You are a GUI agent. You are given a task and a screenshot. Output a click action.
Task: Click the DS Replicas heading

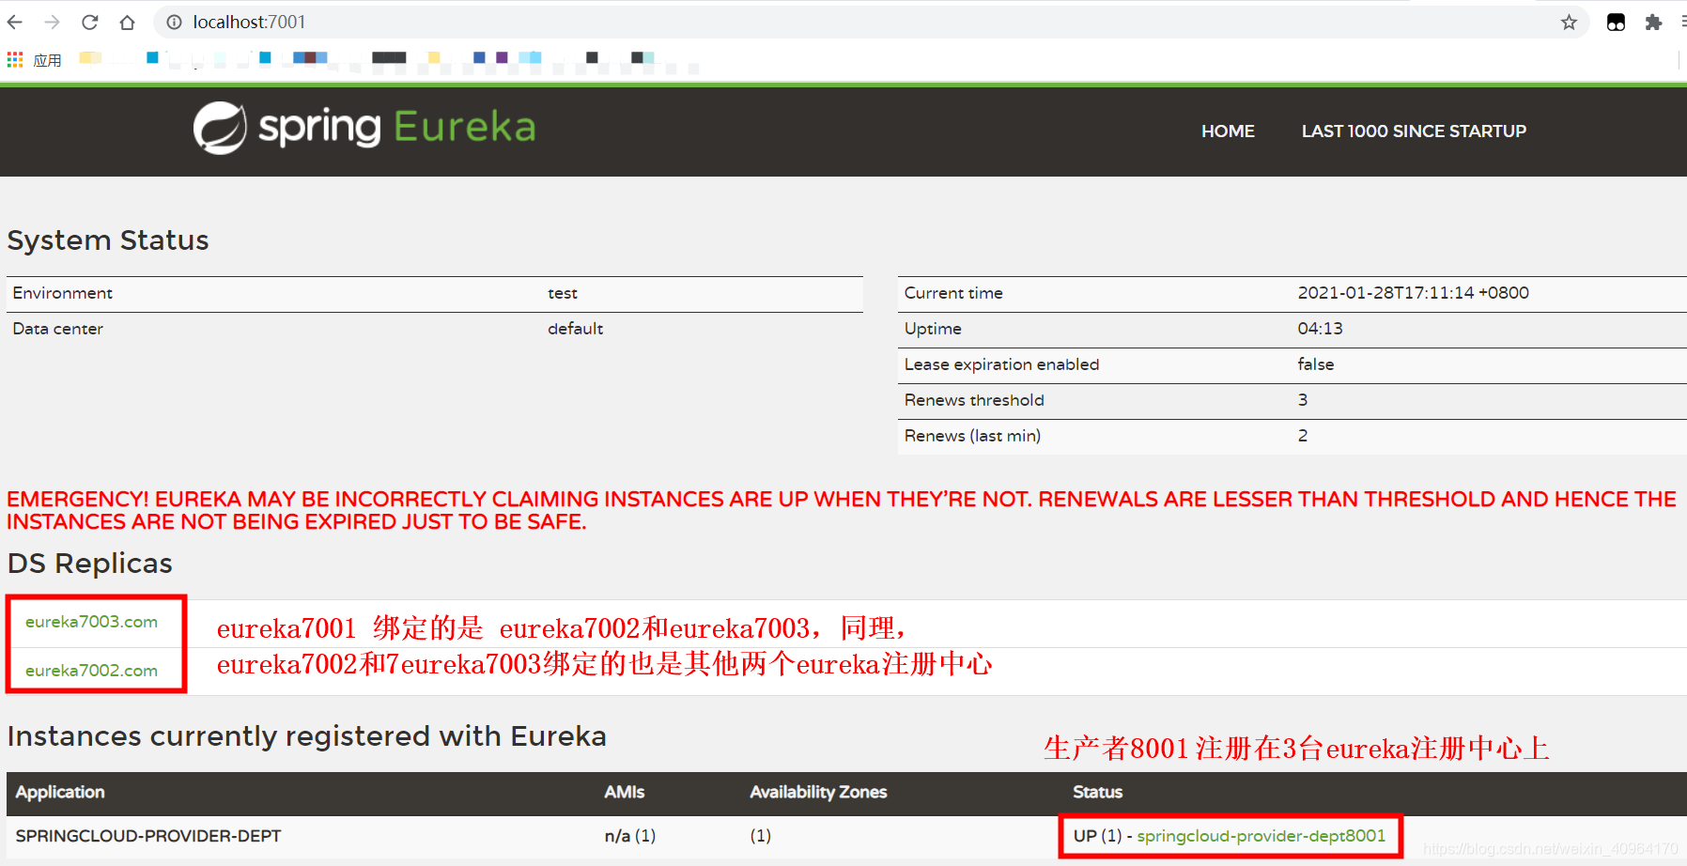pyautogui.click(x=90, y=564)
